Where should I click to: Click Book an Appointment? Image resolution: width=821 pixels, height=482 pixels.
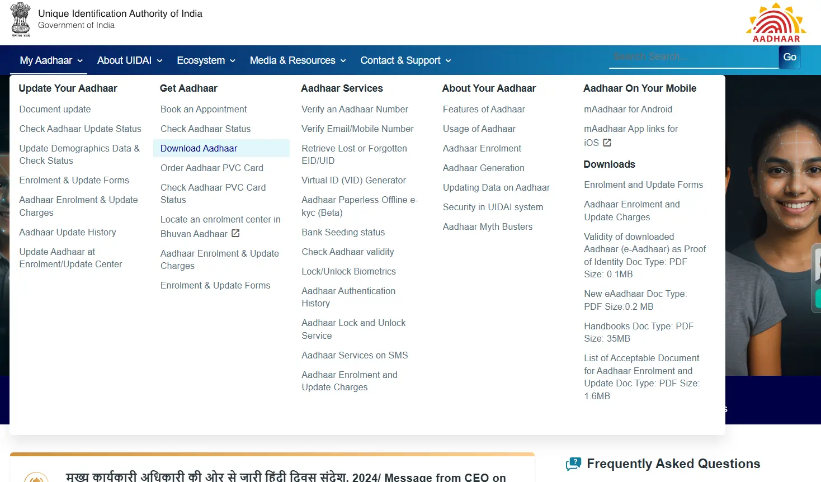204,109
